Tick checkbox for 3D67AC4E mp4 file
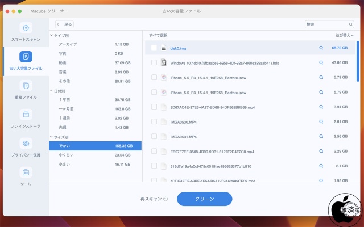The image size is (364, 227). tap(154, 107)
